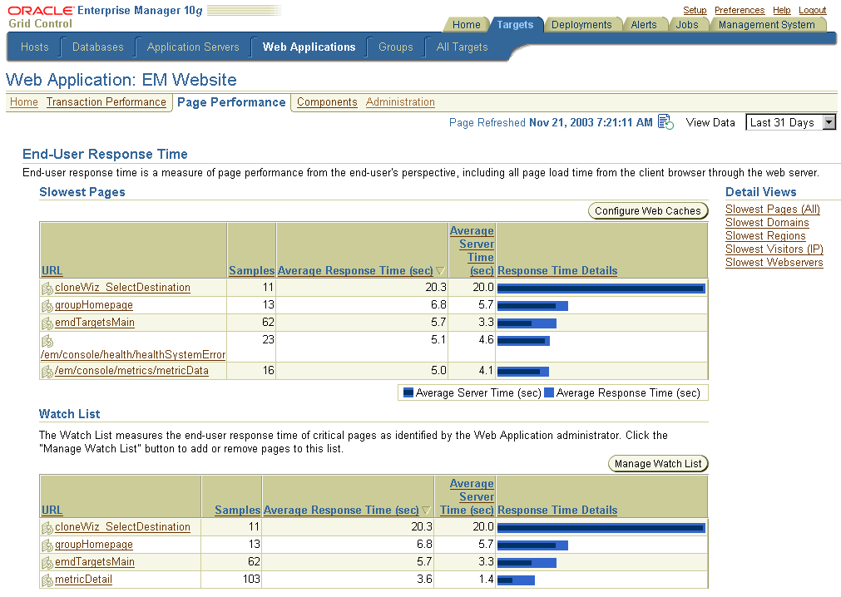Click the page icon above healthSystemError URL

(x=46, y=339)
